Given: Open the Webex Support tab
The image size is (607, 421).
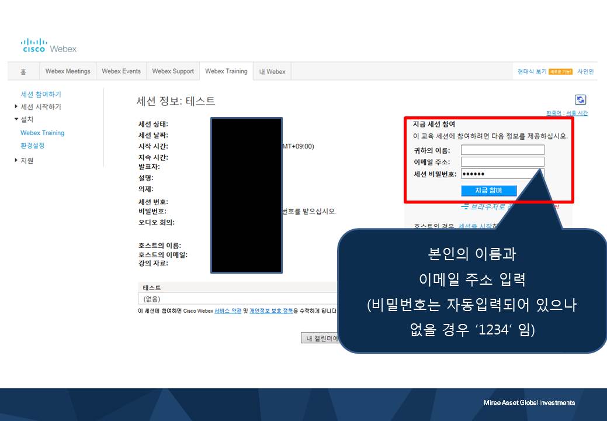Looking at the screenshot, I should pyautogui.click(x=173, y=71).
